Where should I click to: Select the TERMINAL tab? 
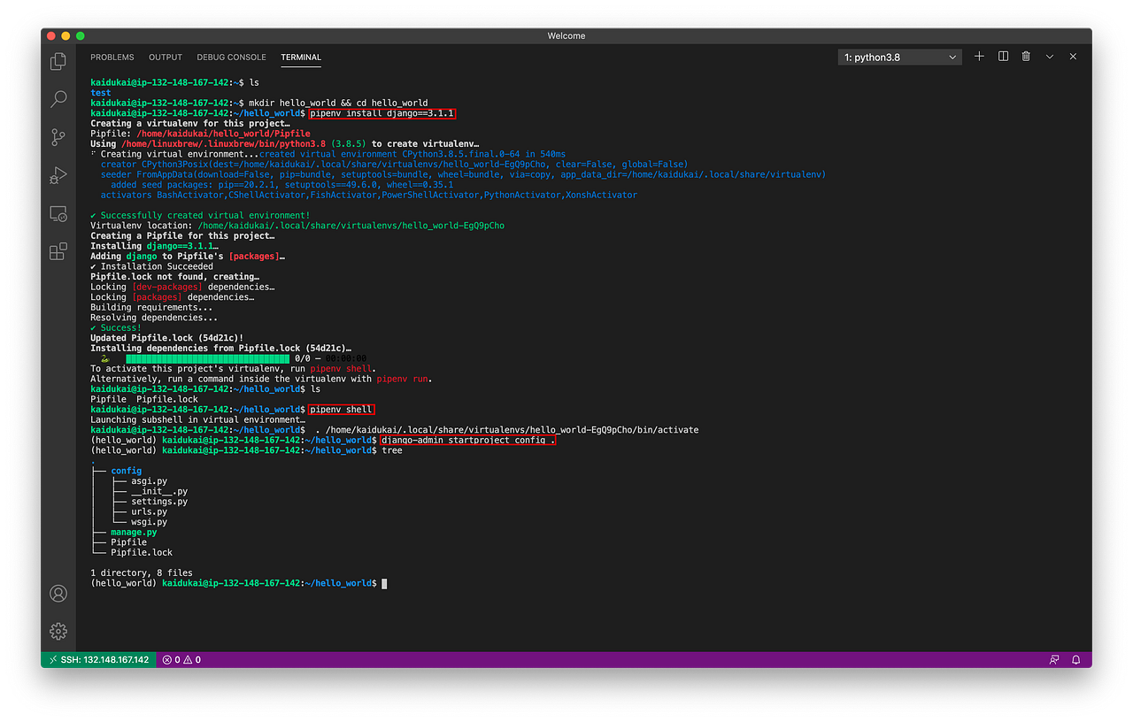point(301,58)
